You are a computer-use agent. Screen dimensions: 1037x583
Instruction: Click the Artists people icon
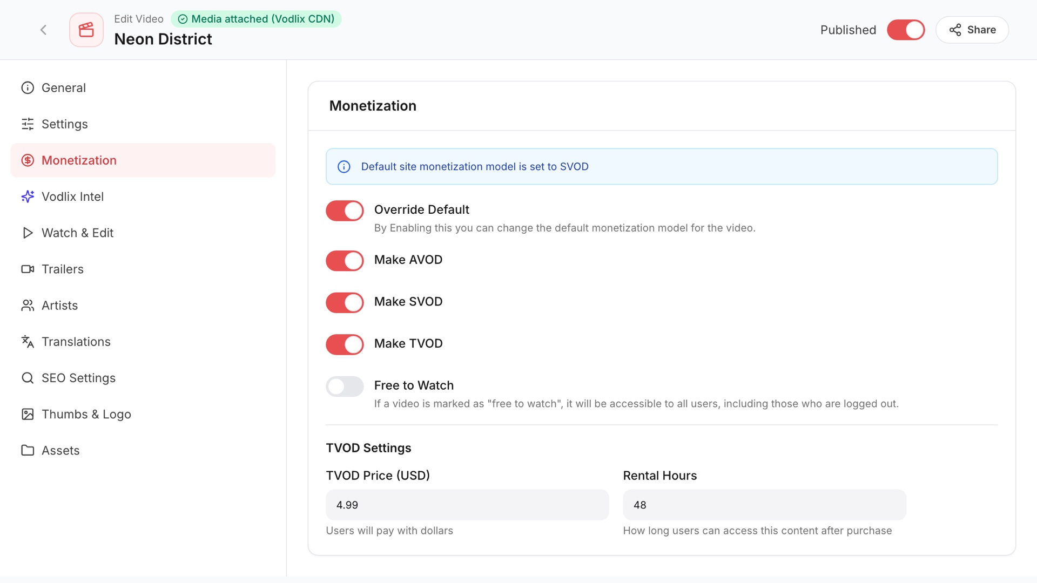28,306
